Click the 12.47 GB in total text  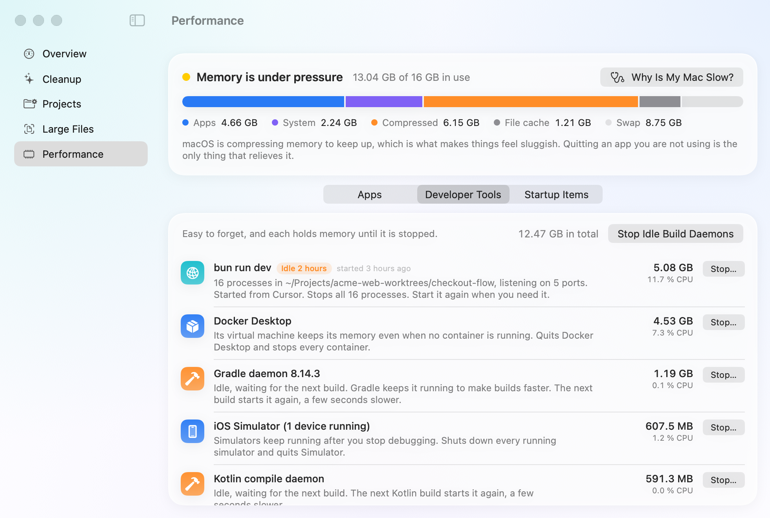point(558,234)
